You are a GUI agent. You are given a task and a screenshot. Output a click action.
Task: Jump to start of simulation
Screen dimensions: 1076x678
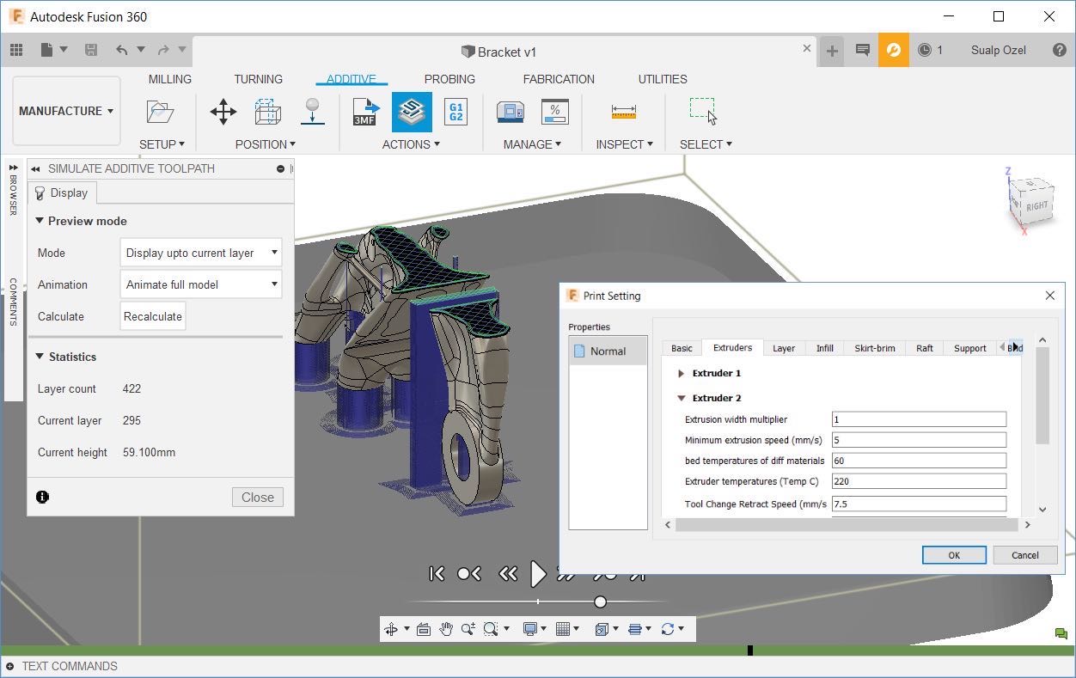437,573
